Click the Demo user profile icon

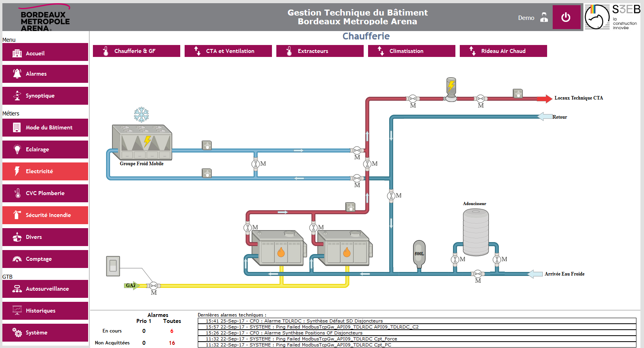[544, 18]
